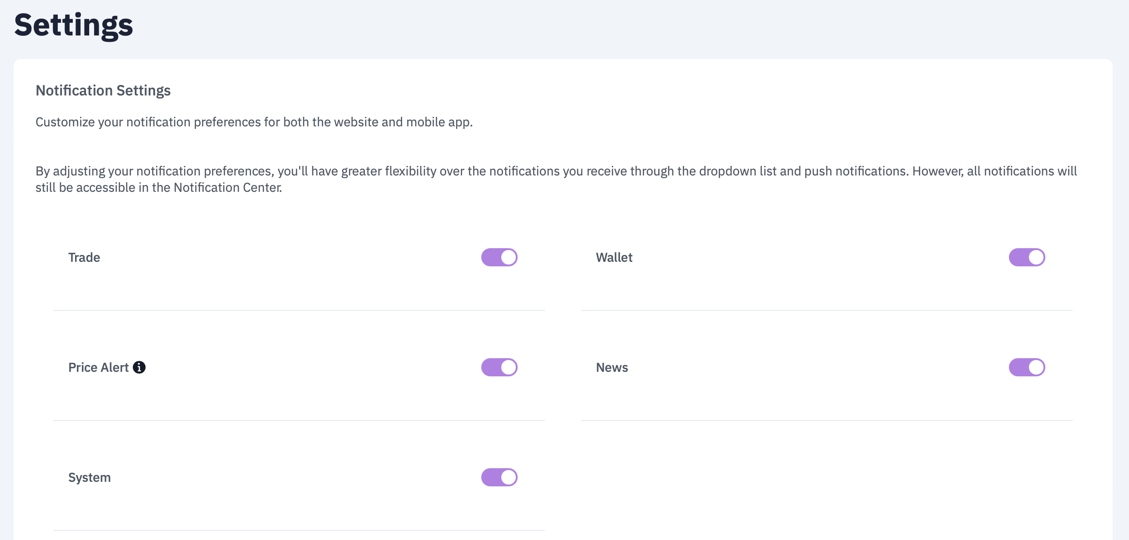
Task: Click the Notification Settings heading
Action: [x=103, y=90]
